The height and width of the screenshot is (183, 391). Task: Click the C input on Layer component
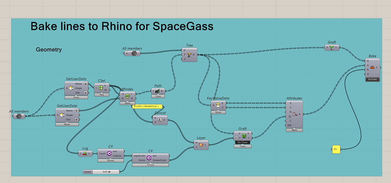point(197,147)
